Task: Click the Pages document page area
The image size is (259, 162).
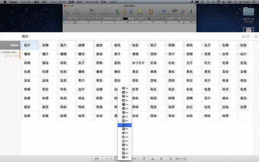Action: pos(129,28)
